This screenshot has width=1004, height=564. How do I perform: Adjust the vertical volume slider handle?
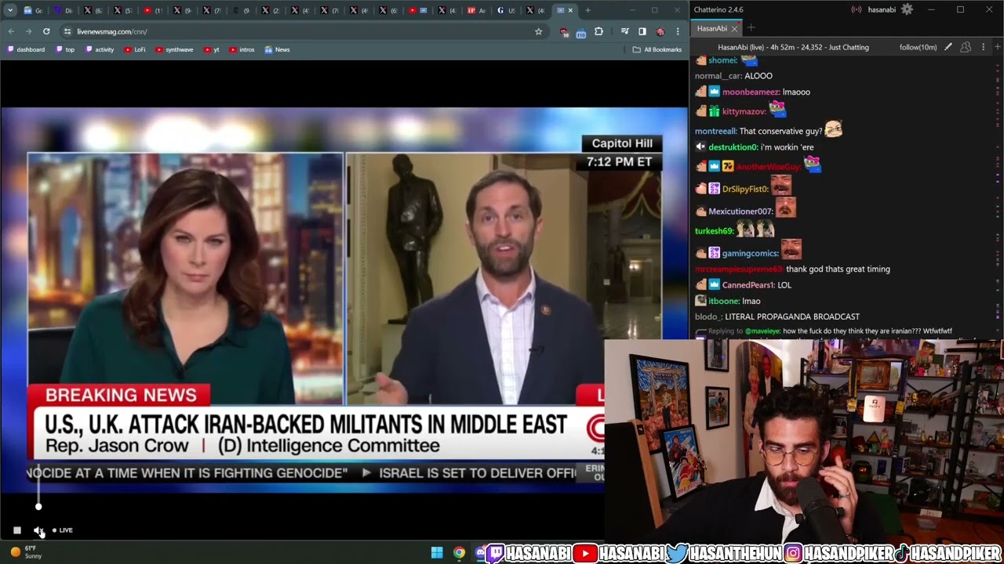(x=38, y=506)
